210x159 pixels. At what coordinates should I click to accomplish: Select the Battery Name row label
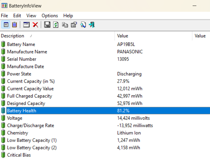21,44
